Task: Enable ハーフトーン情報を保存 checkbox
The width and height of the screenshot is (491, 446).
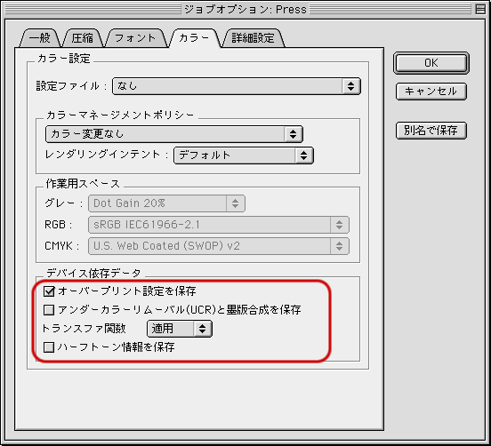Action: pyautogui.click(x=49, y=347)
